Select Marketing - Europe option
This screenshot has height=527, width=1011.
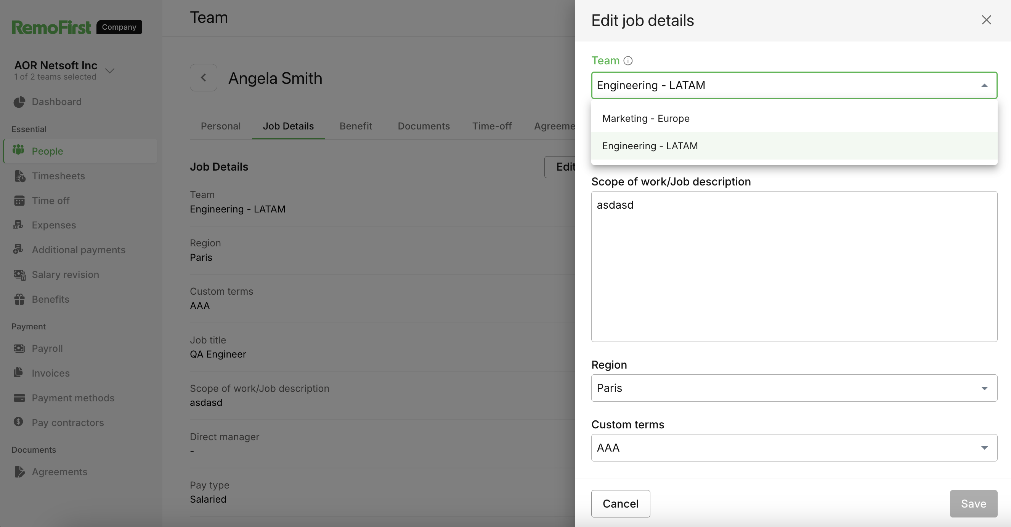click(794, 118)
